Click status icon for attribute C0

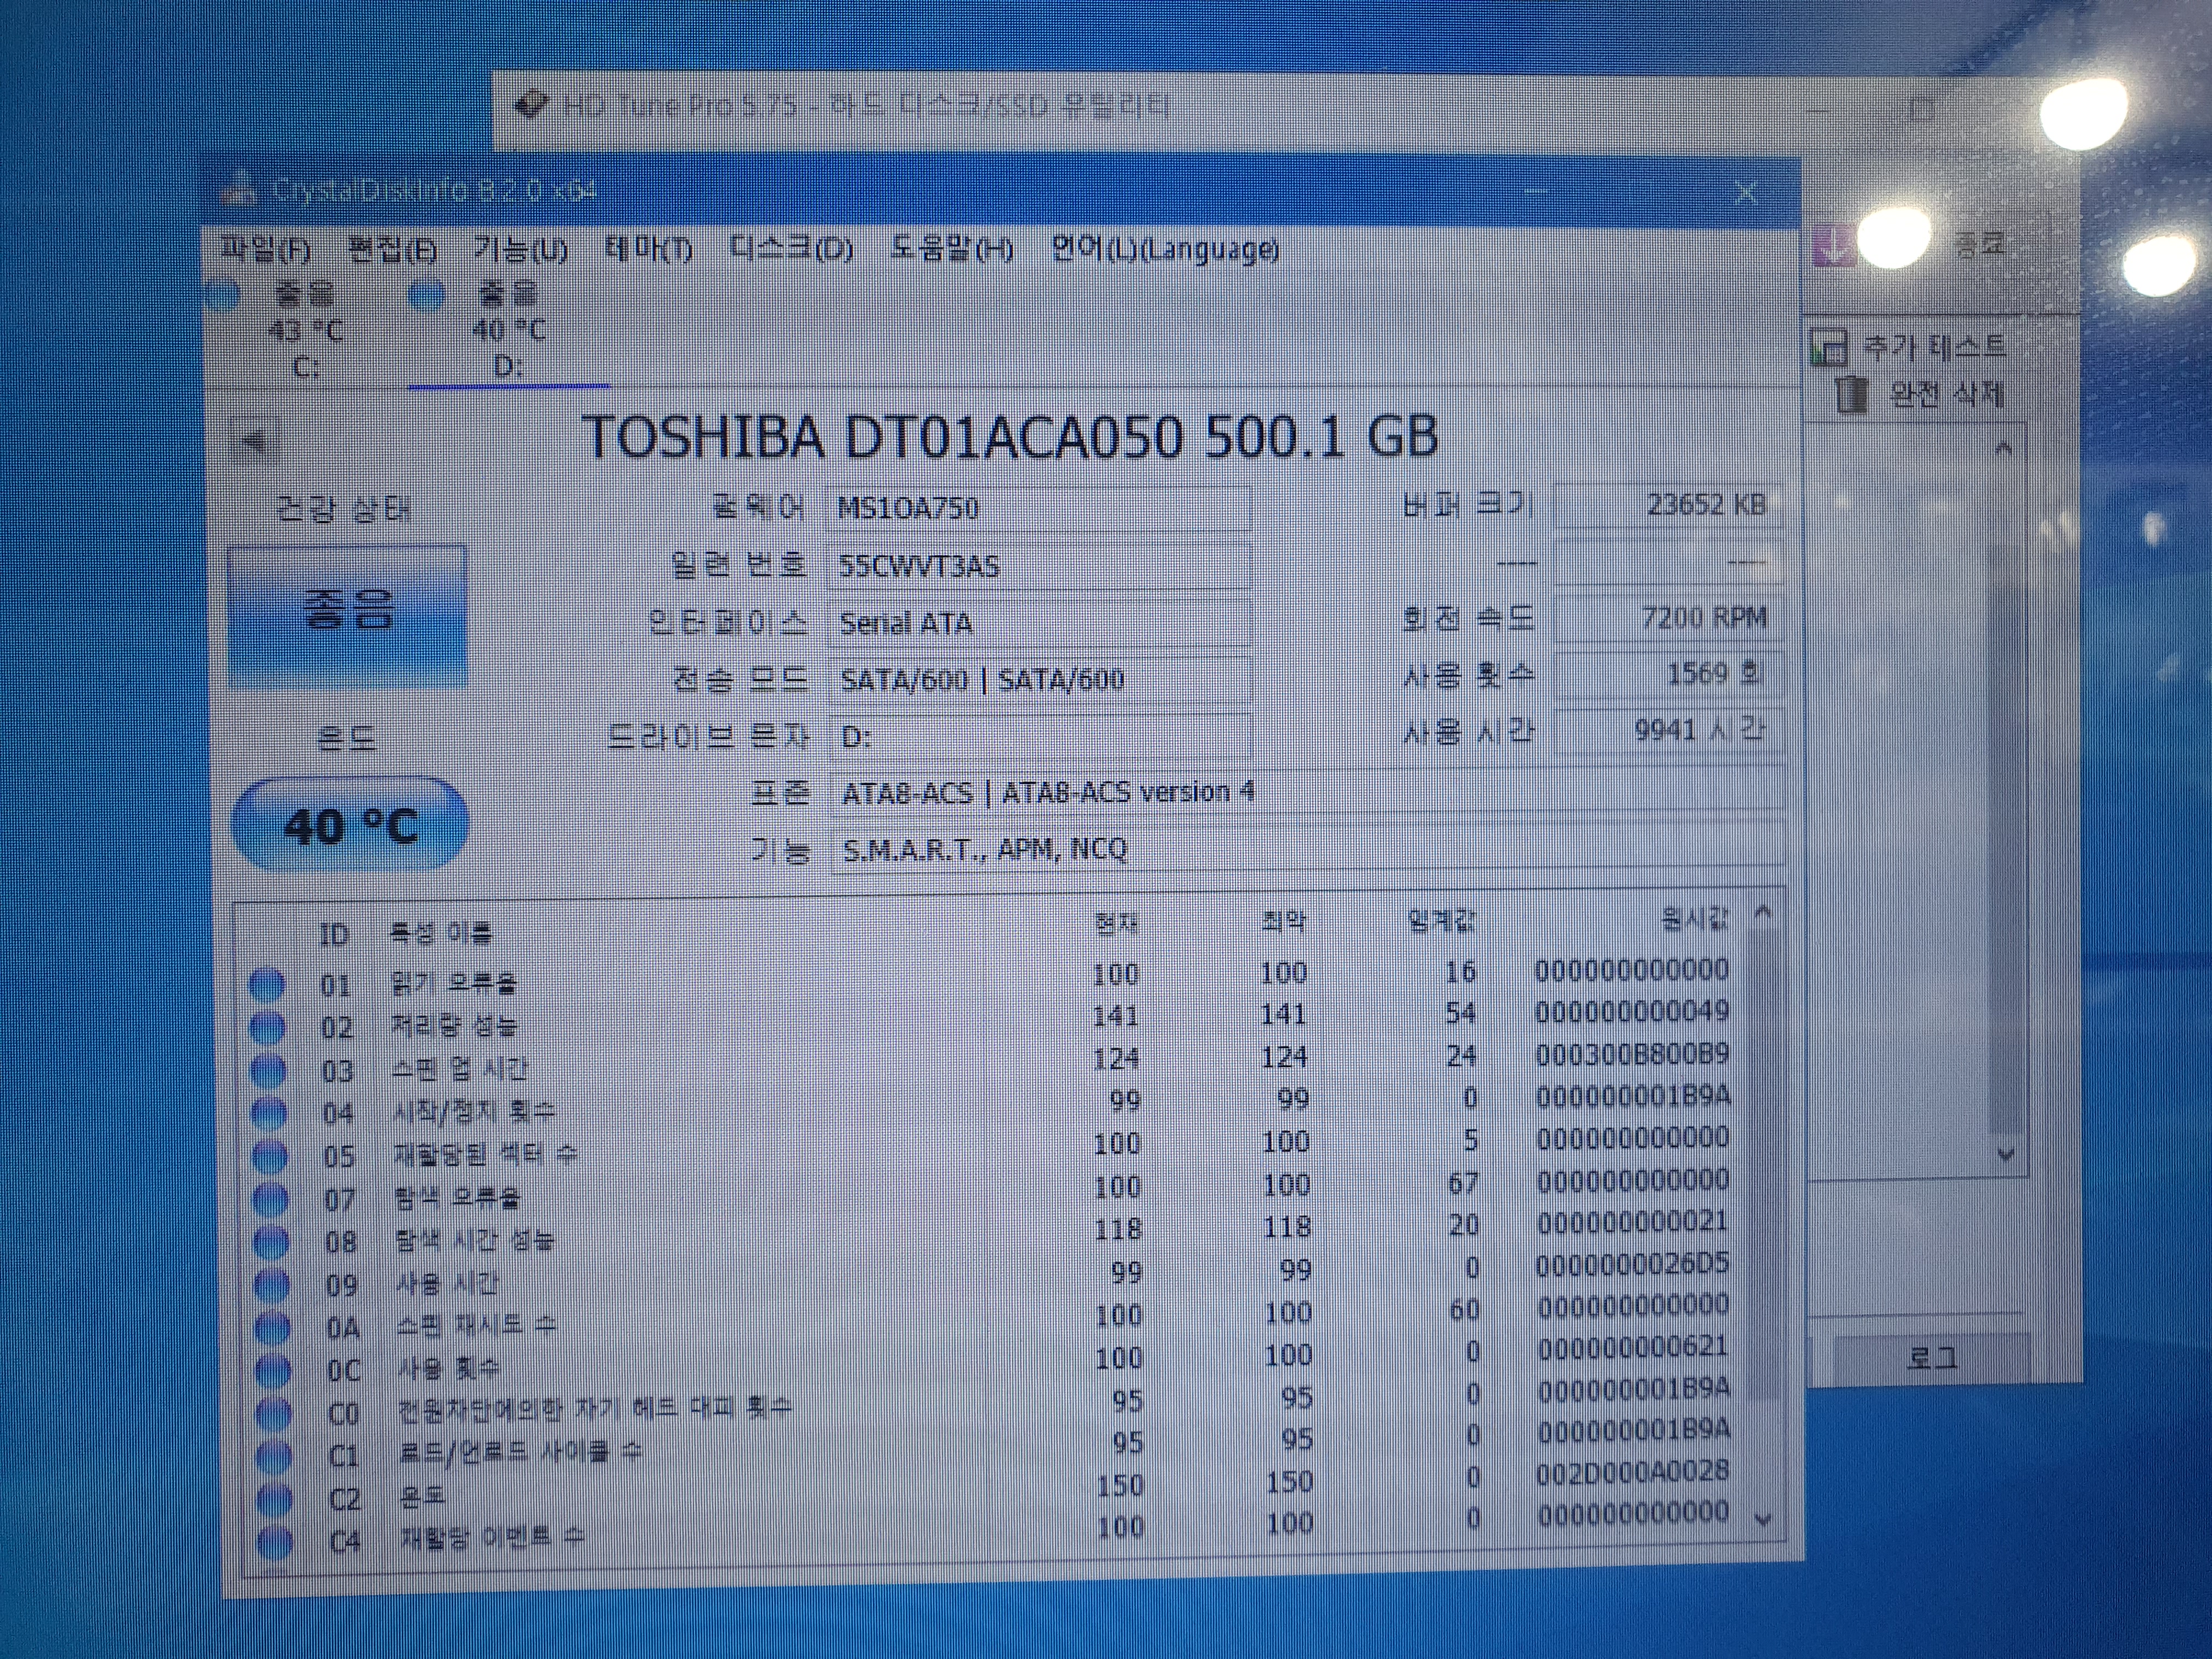tap(273, 1413)
